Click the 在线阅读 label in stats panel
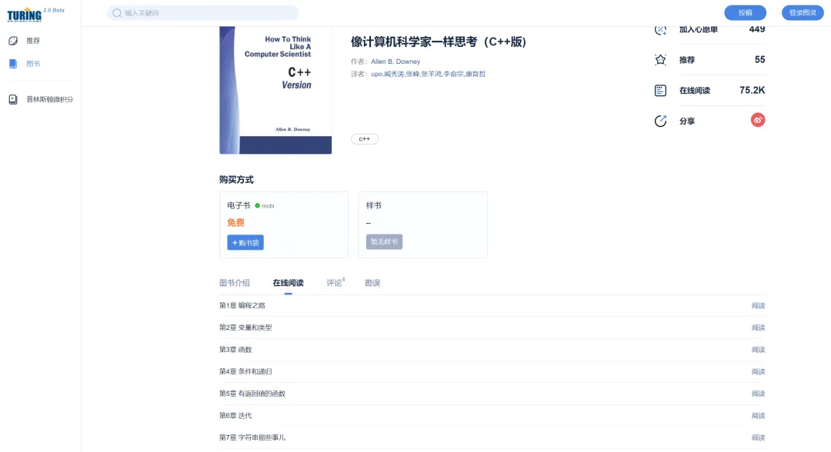The height and width of the screenshot is (452, 831). point(695,91)
